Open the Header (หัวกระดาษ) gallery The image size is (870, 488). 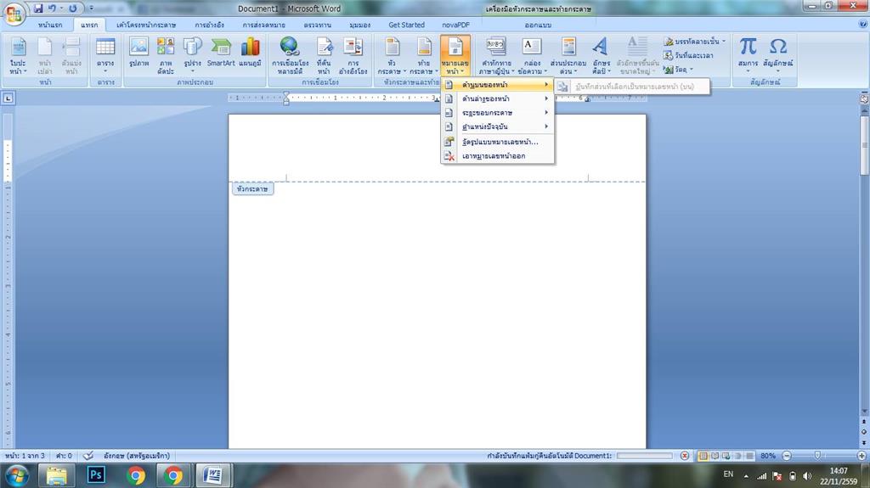(x=393, y=56)
